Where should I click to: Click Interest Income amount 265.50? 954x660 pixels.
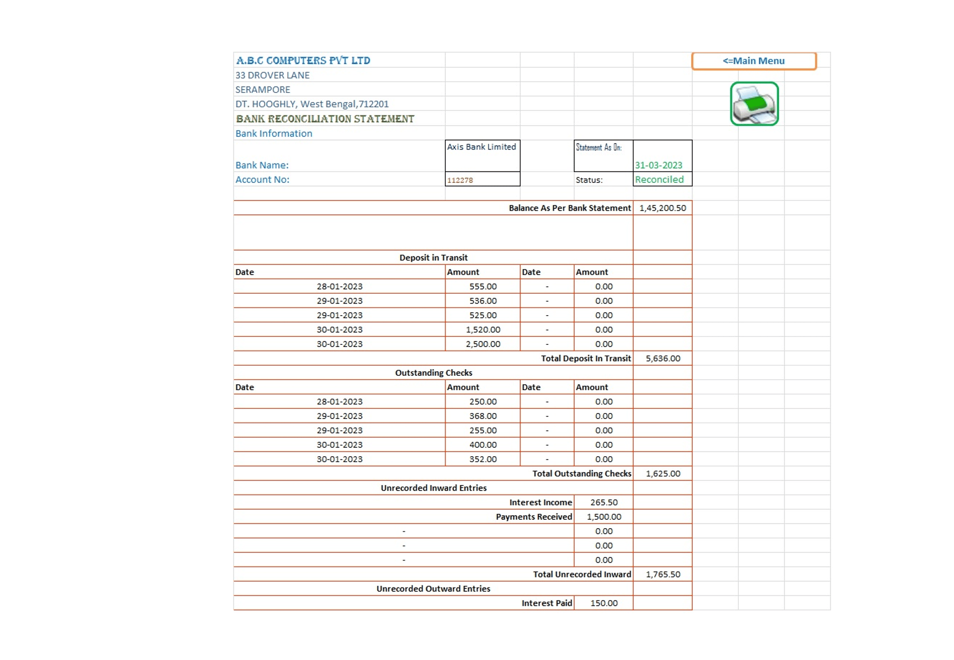[x=603, y=502]
